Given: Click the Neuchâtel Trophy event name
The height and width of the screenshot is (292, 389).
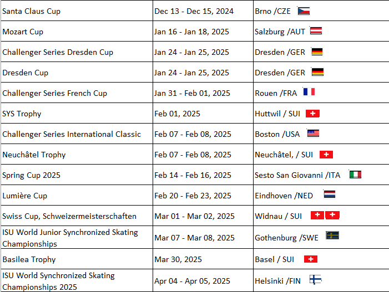Looking at the screenshot, I should 34,155.
